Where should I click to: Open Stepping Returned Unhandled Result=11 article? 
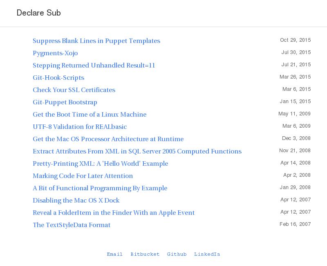(94, 65)
